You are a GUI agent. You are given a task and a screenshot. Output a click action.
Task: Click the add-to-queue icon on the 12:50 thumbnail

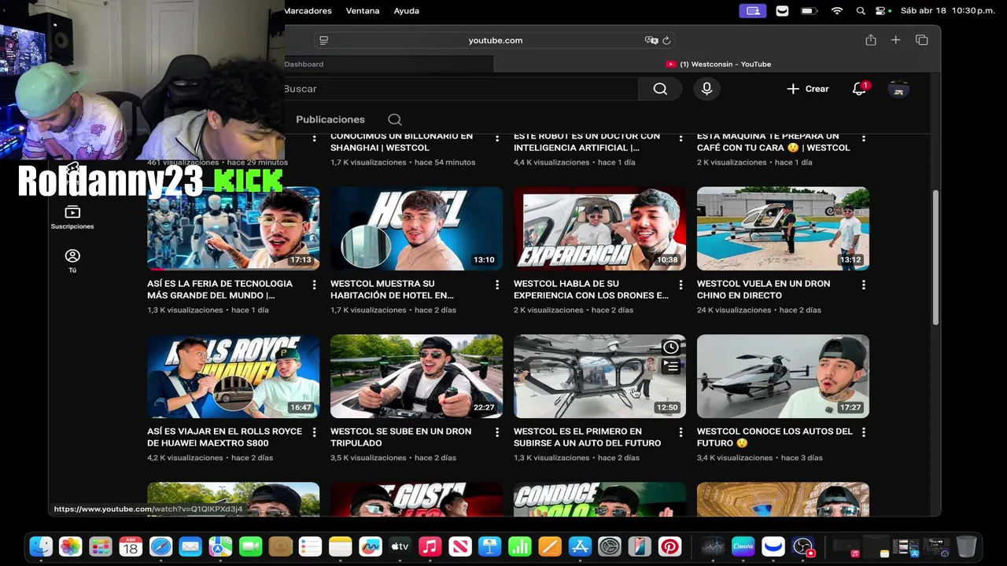(670, 366)
